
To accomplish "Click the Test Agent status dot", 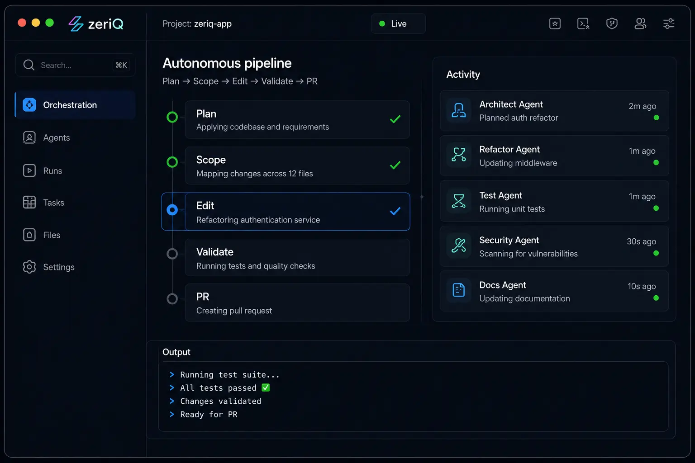I will pyautogui.click(x=656, y=208).
